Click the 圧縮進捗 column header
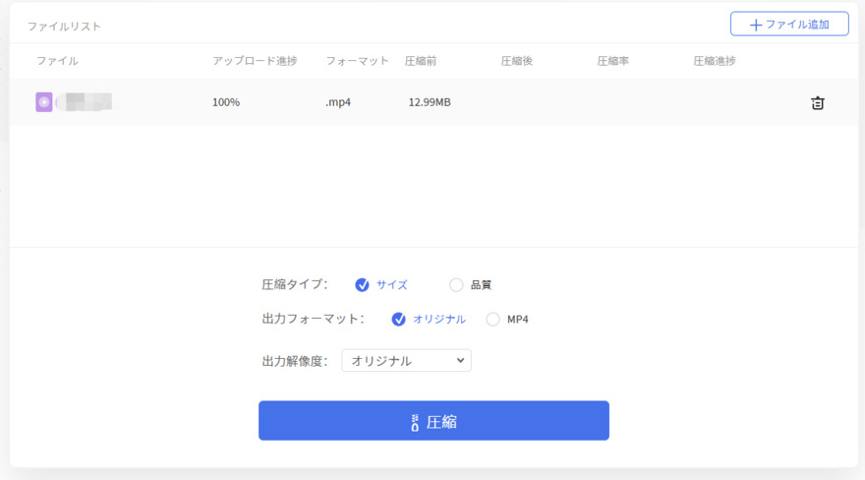 [715, 61]
